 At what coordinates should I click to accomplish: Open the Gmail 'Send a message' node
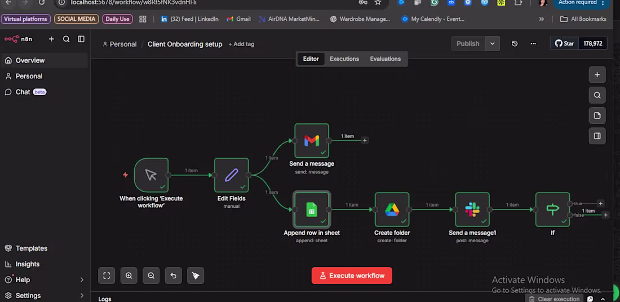pos(312,141)
